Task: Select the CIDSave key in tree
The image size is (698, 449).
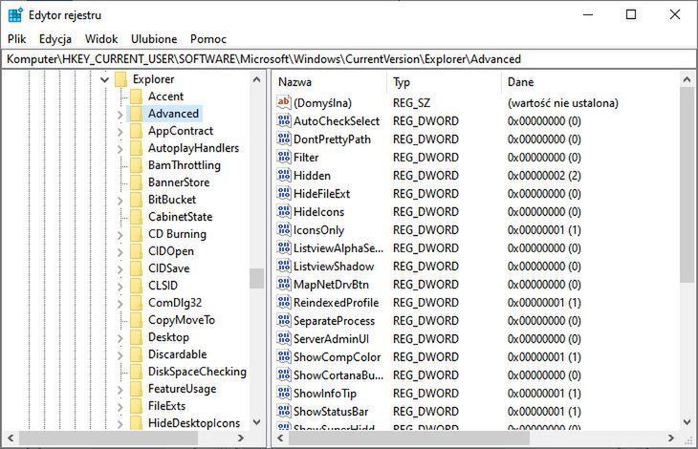Action: pos(168,268)
